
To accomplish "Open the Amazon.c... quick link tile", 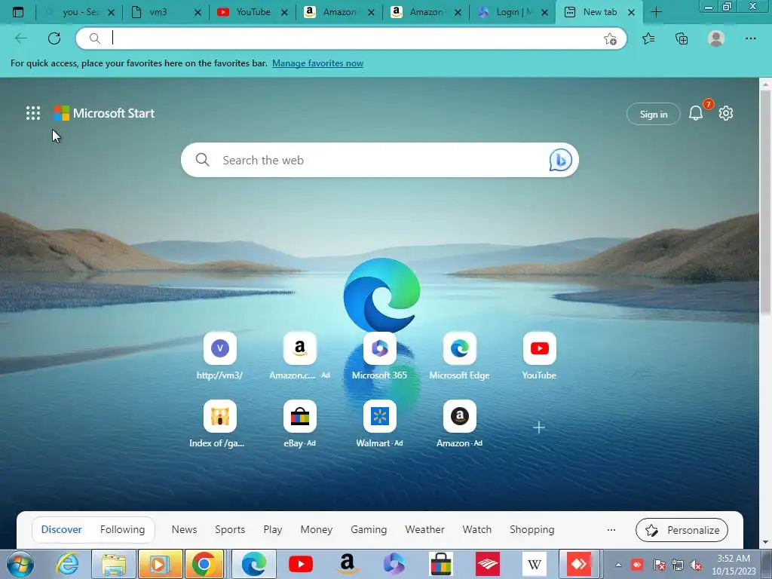I will pyautogui.click(x=299, y=348).
